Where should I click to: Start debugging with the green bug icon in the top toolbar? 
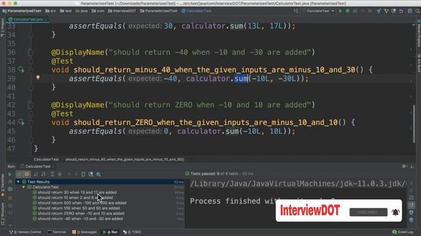point(348,11)
